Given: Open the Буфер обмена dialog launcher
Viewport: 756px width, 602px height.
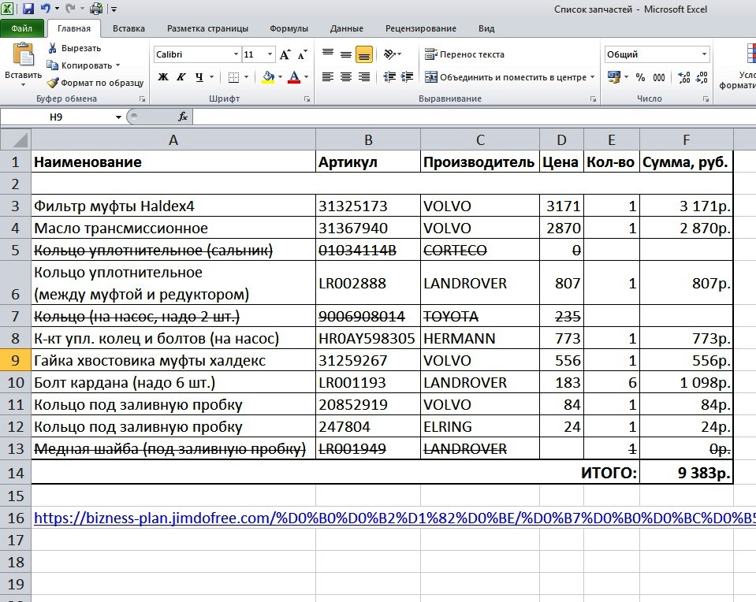Looking at the screenshot, I should (x=142, y=98).
